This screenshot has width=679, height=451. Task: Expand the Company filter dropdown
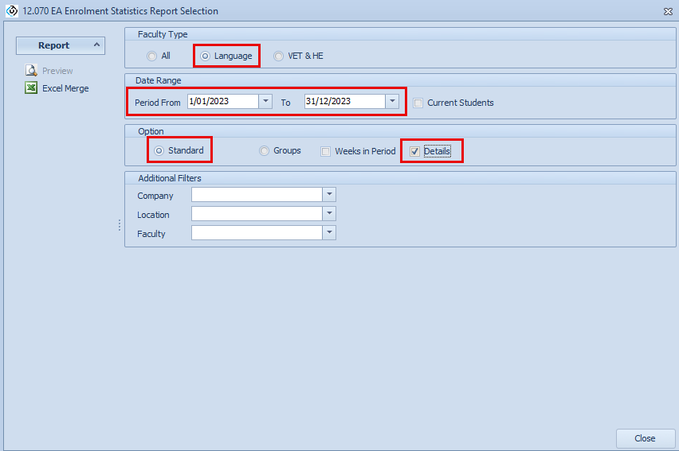point(329,195)
